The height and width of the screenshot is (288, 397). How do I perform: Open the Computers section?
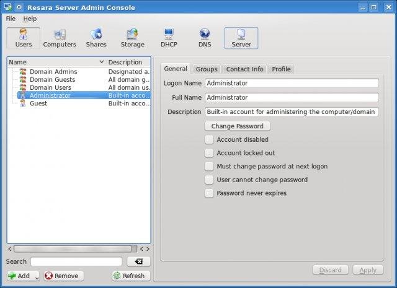click(x=60, y=38)
